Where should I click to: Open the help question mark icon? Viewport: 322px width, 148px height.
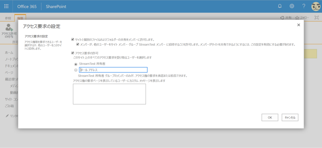coord(304,6)
